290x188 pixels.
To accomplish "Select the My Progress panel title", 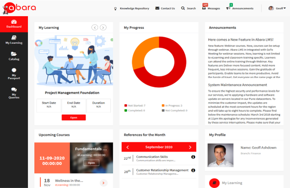I will (134, 27).
